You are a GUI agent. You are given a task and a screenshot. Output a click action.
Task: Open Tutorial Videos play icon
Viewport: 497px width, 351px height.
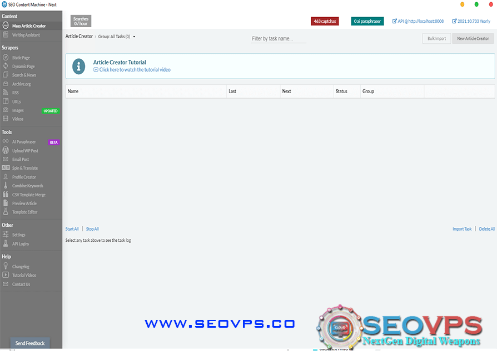(6, 275)
